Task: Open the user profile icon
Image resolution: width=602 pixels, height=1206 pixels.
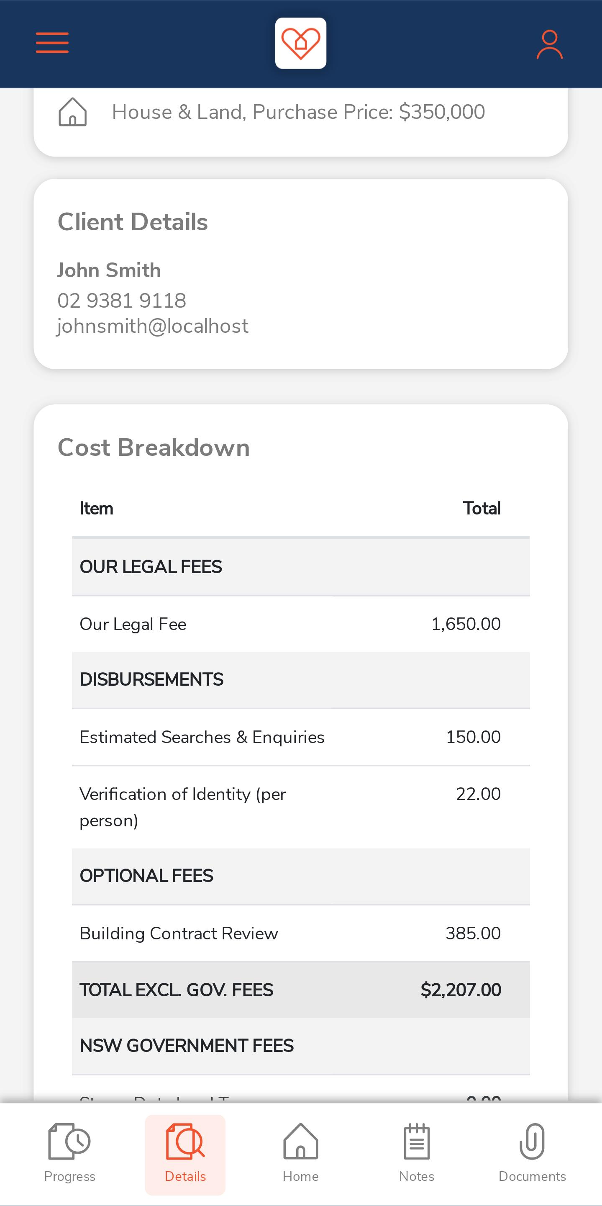Action: [550, 44]
